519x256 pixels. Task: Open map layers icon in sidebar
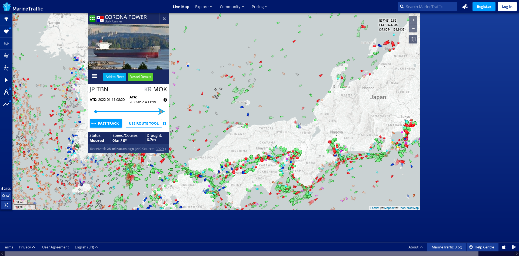click(6, 44)
